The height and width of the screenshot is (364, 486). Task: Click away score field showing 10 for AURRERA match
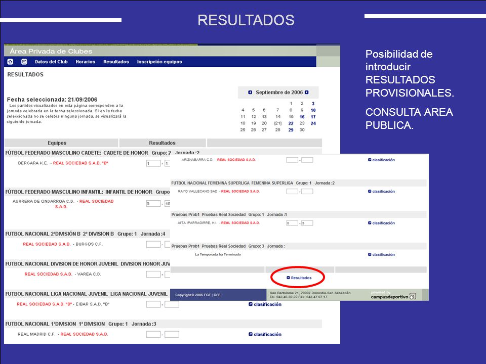click(168, 204)
